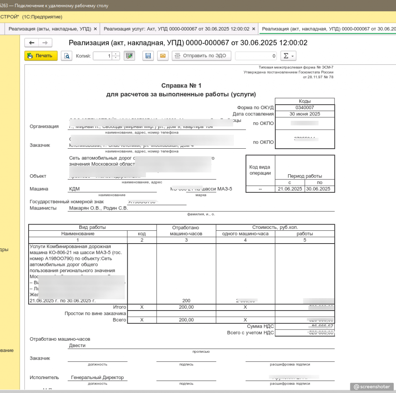
Task: Click the ОКУД code 0340007
Action: coord(305,108)
